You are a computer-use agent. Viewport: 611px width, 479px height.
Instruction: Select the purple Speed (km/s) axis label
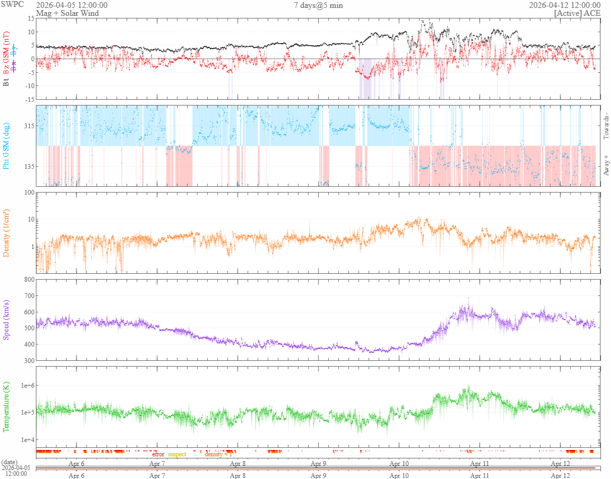point(6,320)
